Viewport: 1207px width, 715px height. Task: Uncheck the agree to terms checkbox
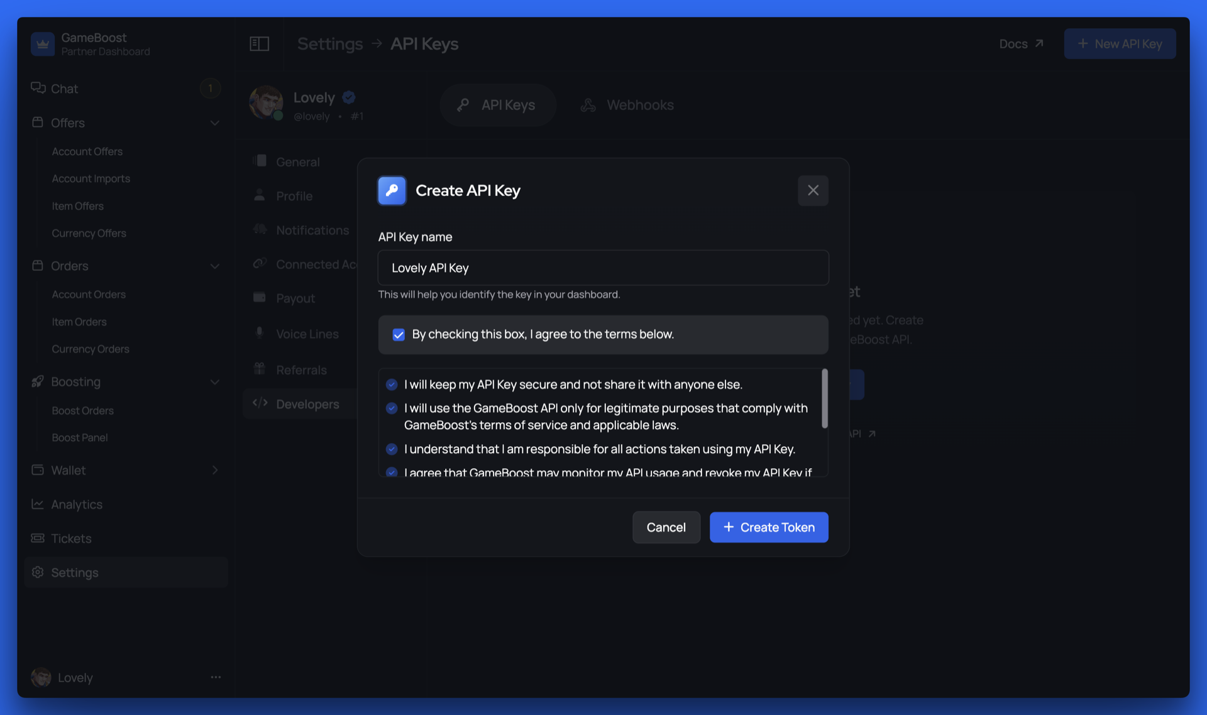pyautogui.click(x=399, y=334)
